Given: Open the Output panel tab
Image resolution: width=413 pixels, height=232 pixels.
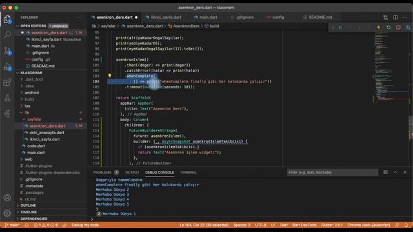Looking at the screenshot, I should click(x=132, y=173).
